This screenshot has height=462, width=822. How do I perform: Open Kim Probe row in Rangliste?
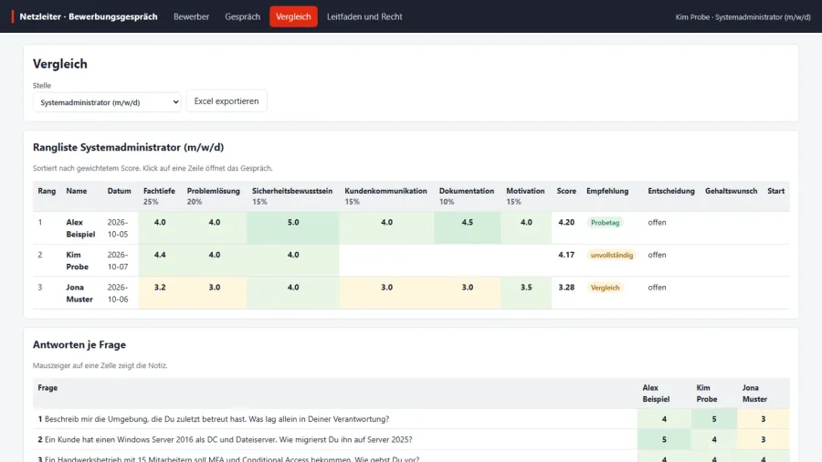click(411, 260)
